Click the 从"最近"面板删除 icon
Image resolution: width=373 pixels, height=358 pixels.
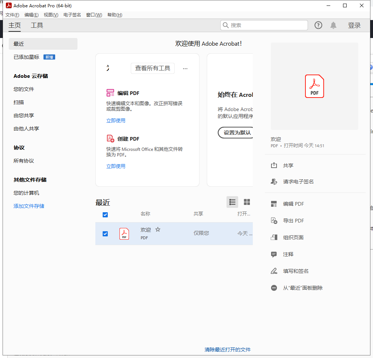coord(274,288)
